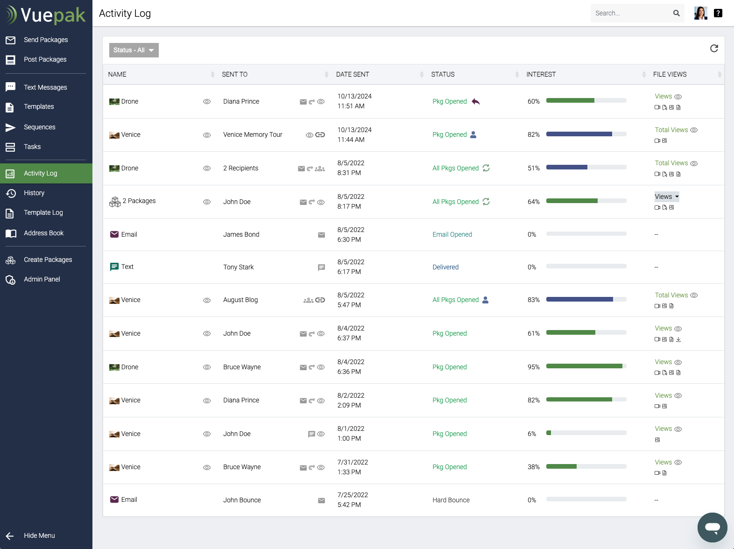This screenshot has height=549, width=734.
Task: Sort by the DATE SENT column
Action: [x=353, y=75]
